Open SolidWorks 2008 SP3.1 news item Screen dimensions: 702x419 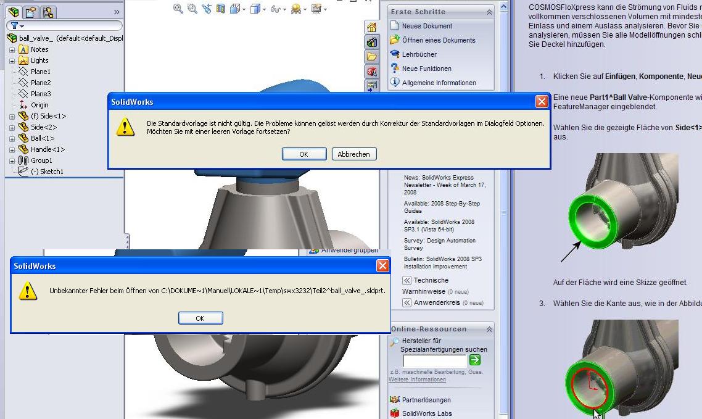click(x=439, y=226)
